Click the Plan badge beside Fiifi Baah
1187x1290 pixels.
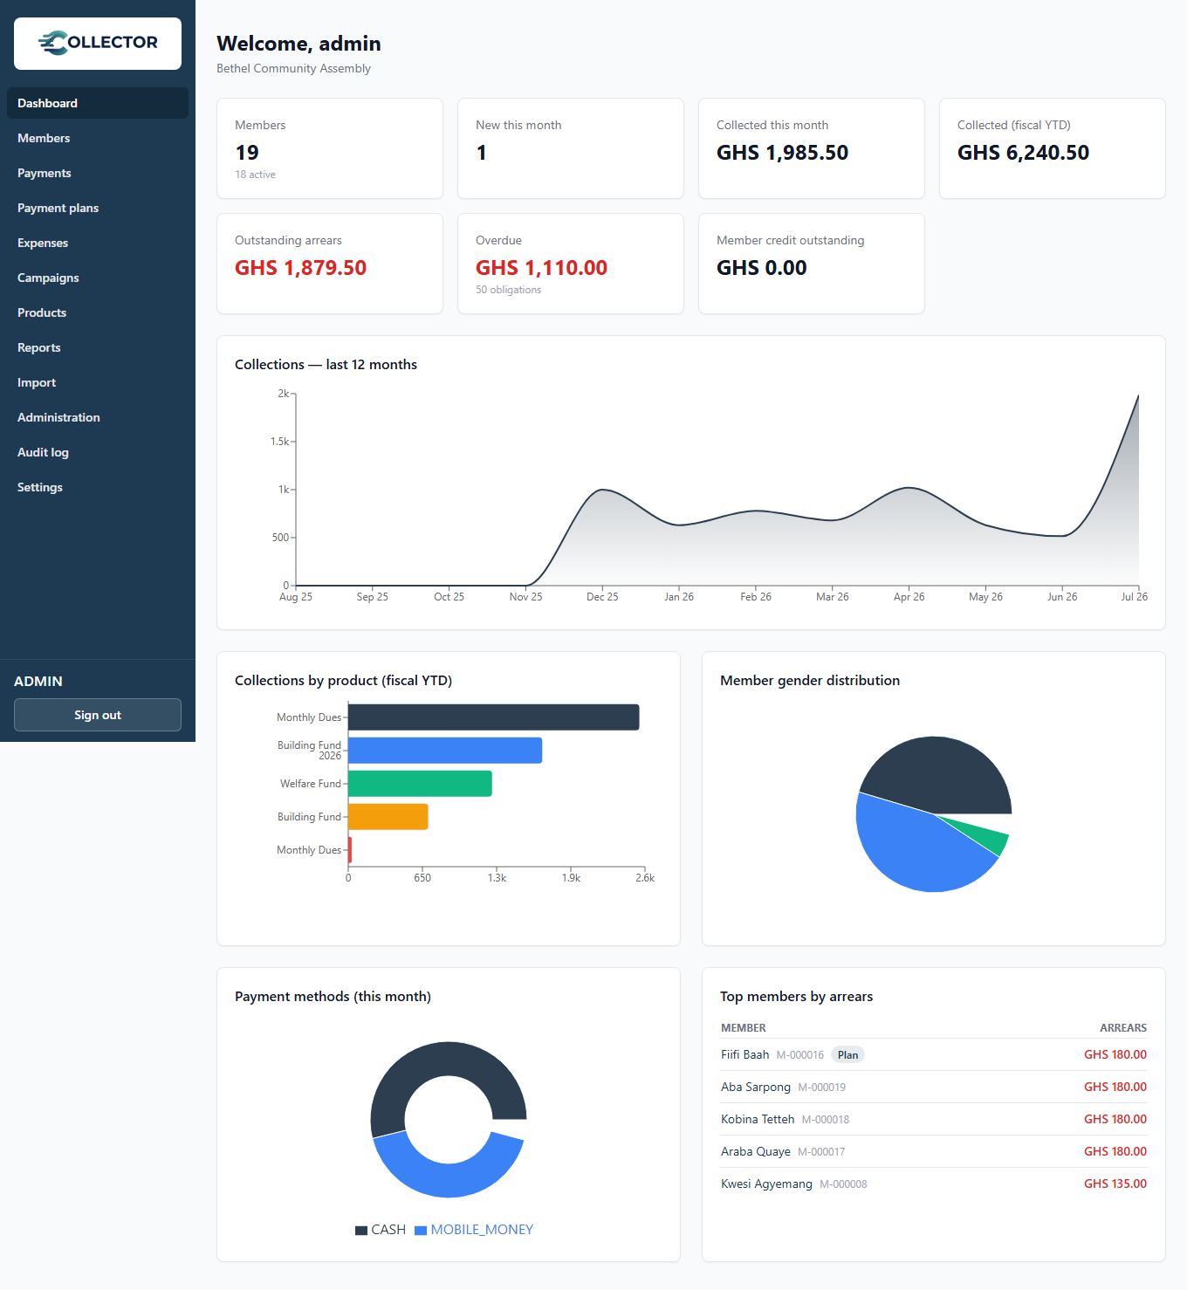847,1055
